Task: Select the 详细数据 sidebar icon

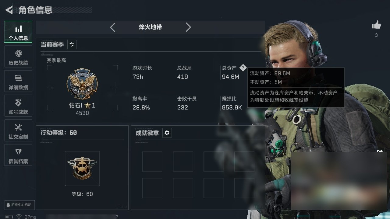Action: pyautogui.click(x=18, y=81)
